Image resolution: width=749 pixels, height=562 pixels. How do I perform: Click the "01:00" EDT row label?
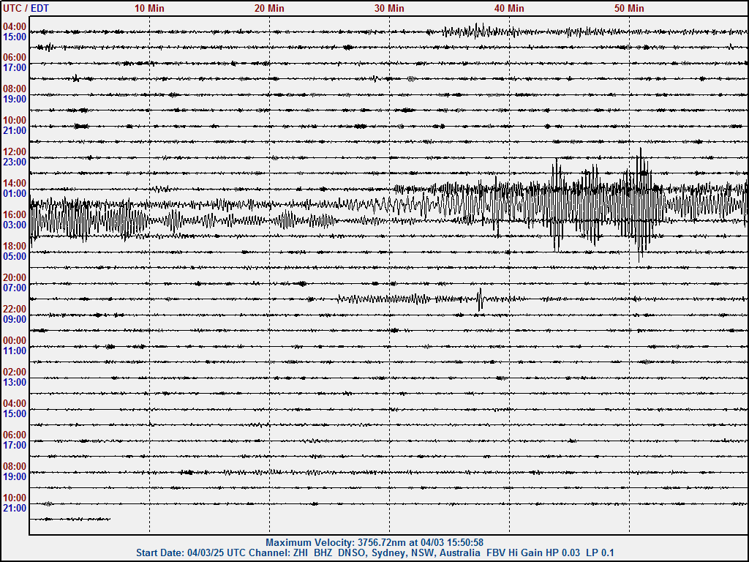coord(15,193)
